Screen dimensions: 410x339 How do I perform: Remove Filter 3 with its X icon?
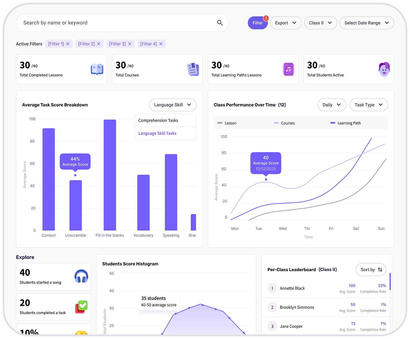130,44
